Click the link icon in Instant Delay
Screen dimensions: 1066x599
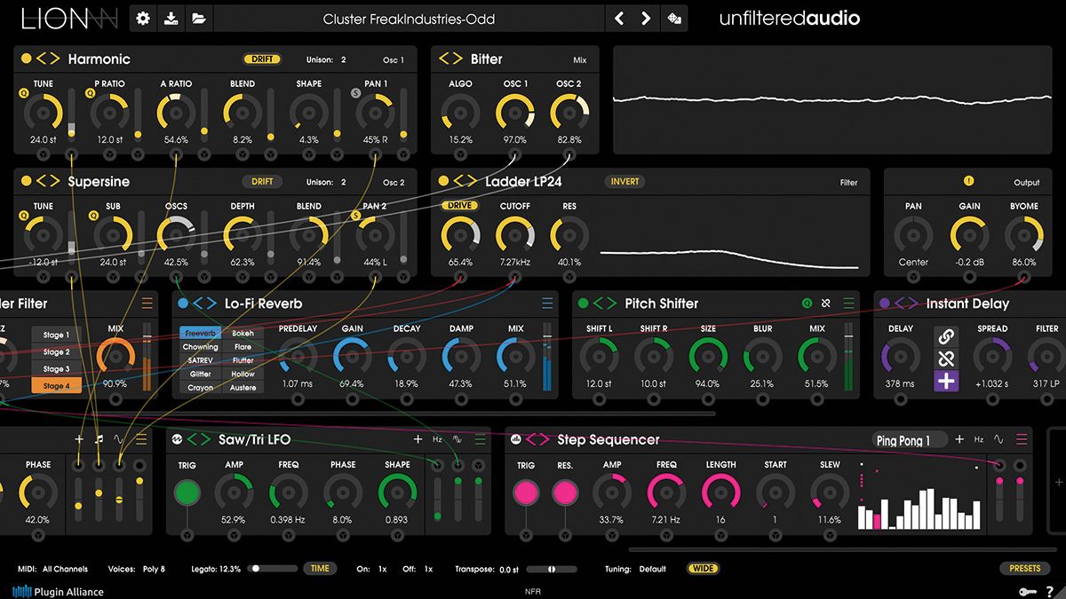[x=946, y=337]
